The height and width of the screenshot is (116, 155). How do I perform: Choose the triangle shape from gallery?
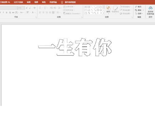coord(89,10)
